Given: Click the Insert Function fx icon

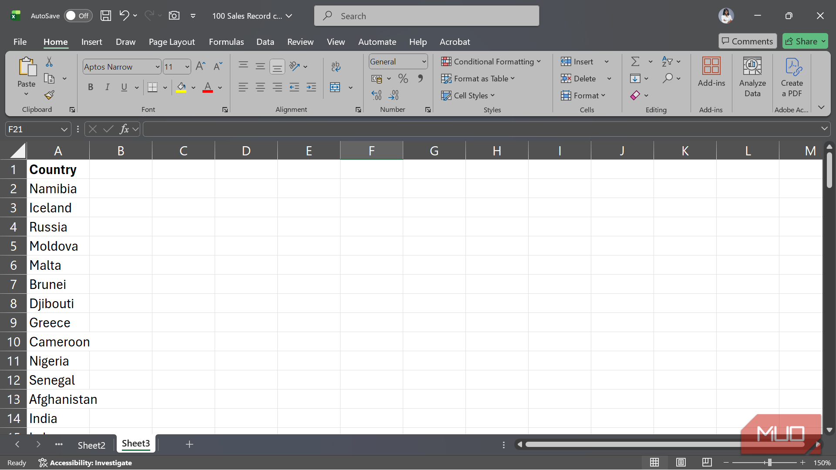Looking at the screenshot, I should point(125,129).
